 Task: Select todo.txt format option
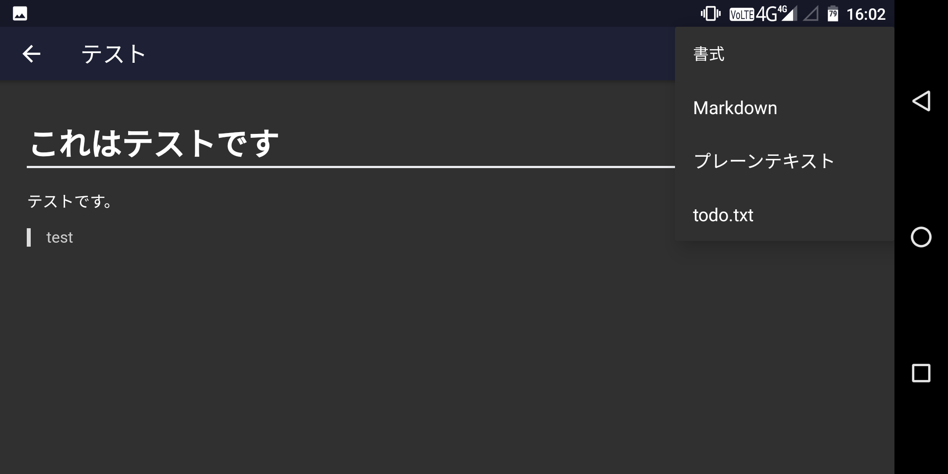[723, 215]
